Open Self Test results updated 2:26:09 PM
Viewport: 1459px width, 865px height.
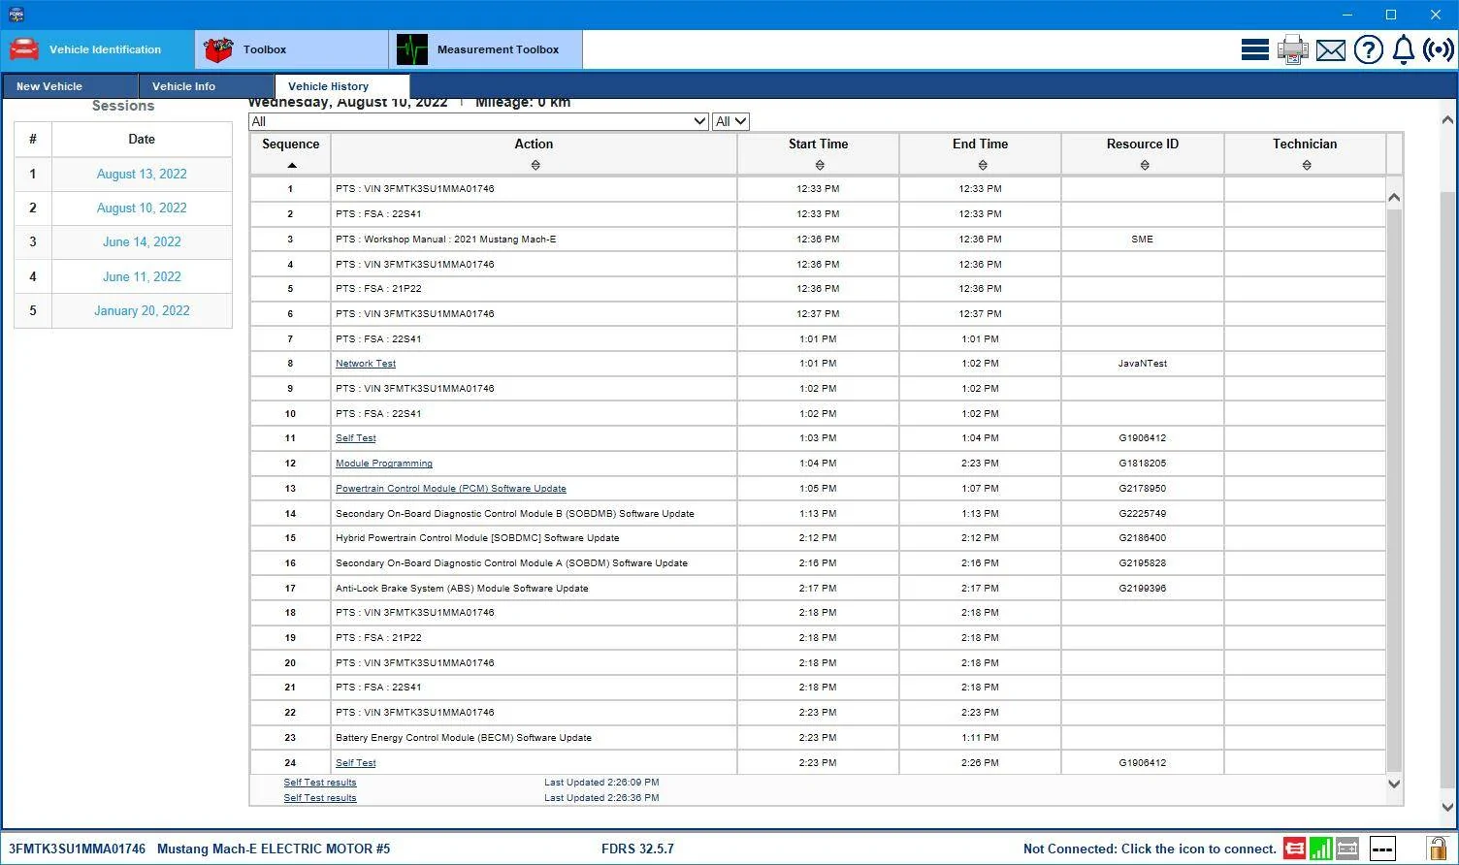point(320,783)
